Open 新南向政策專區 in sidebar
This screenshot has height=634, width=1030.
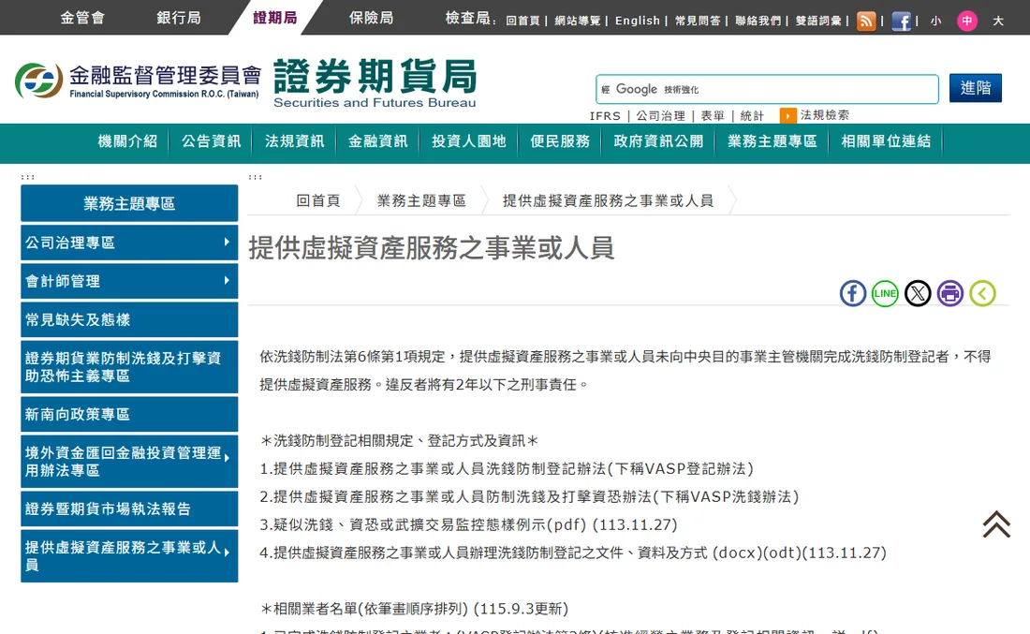[x=129, y=414]
